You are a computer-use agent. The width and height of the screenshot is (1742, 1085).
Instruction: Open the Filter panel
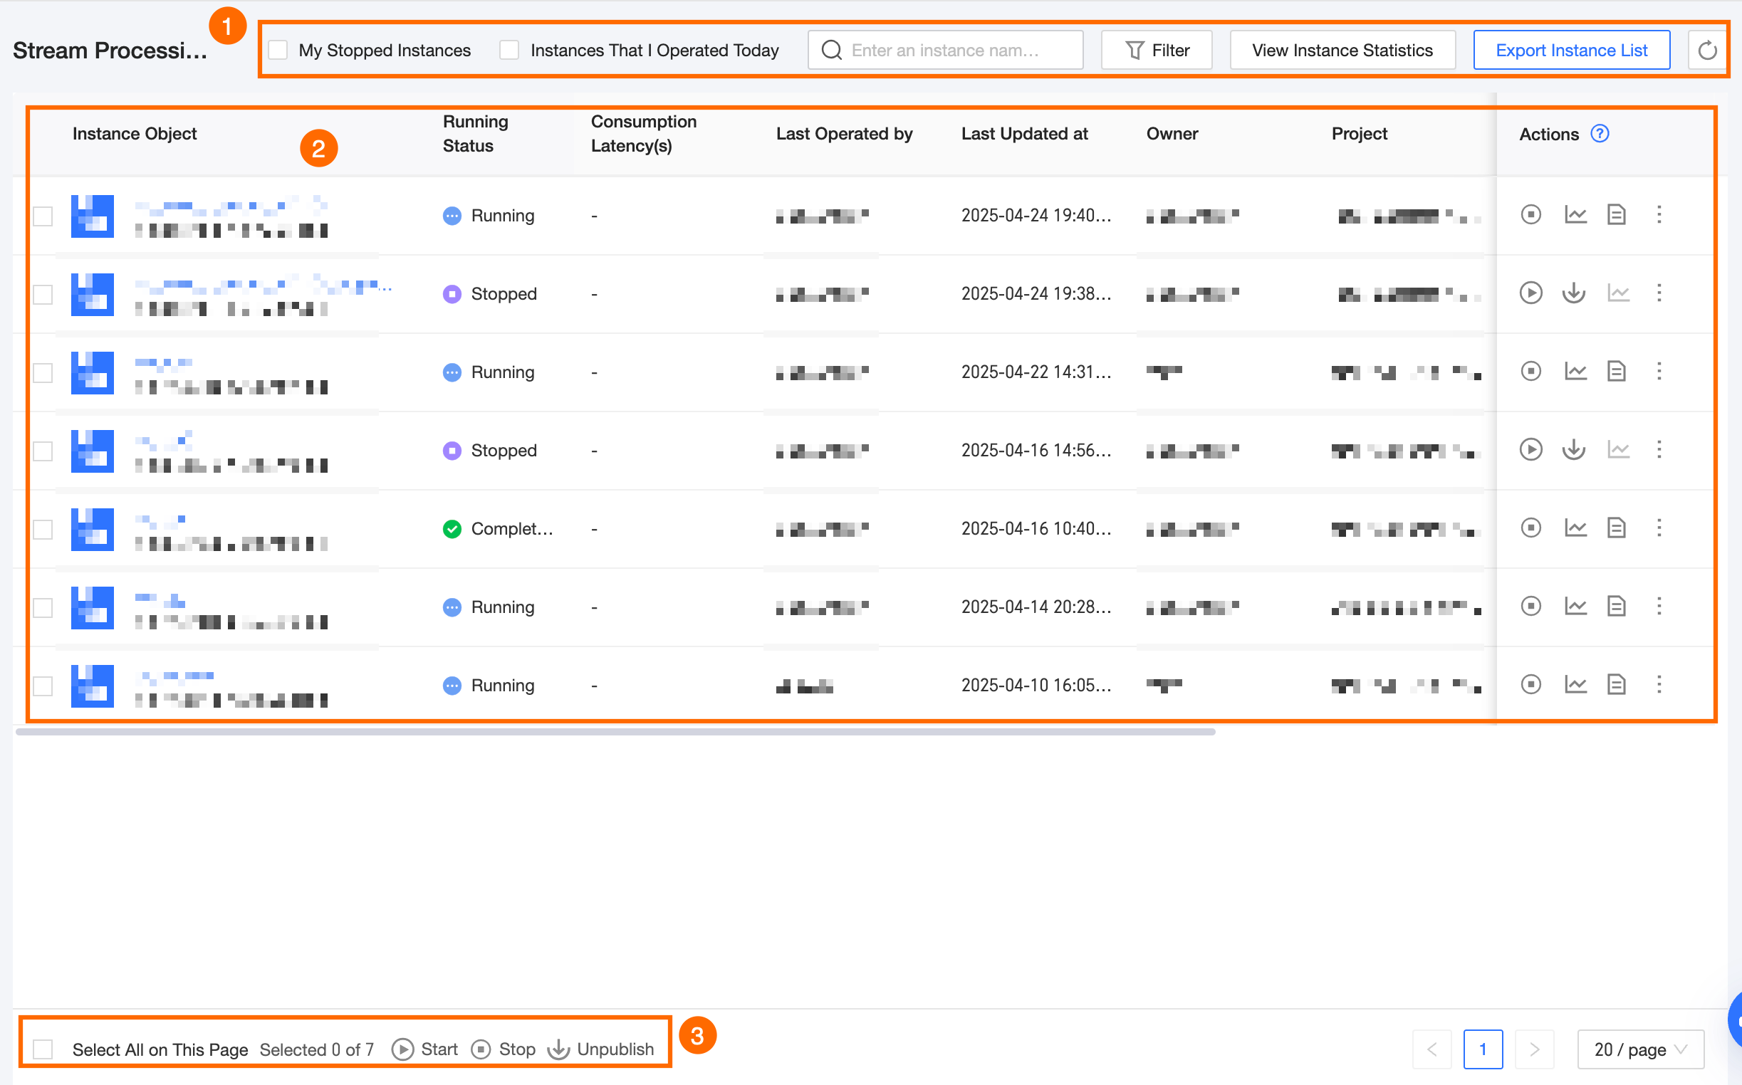pyautogui.click(x=1157, y=51)
